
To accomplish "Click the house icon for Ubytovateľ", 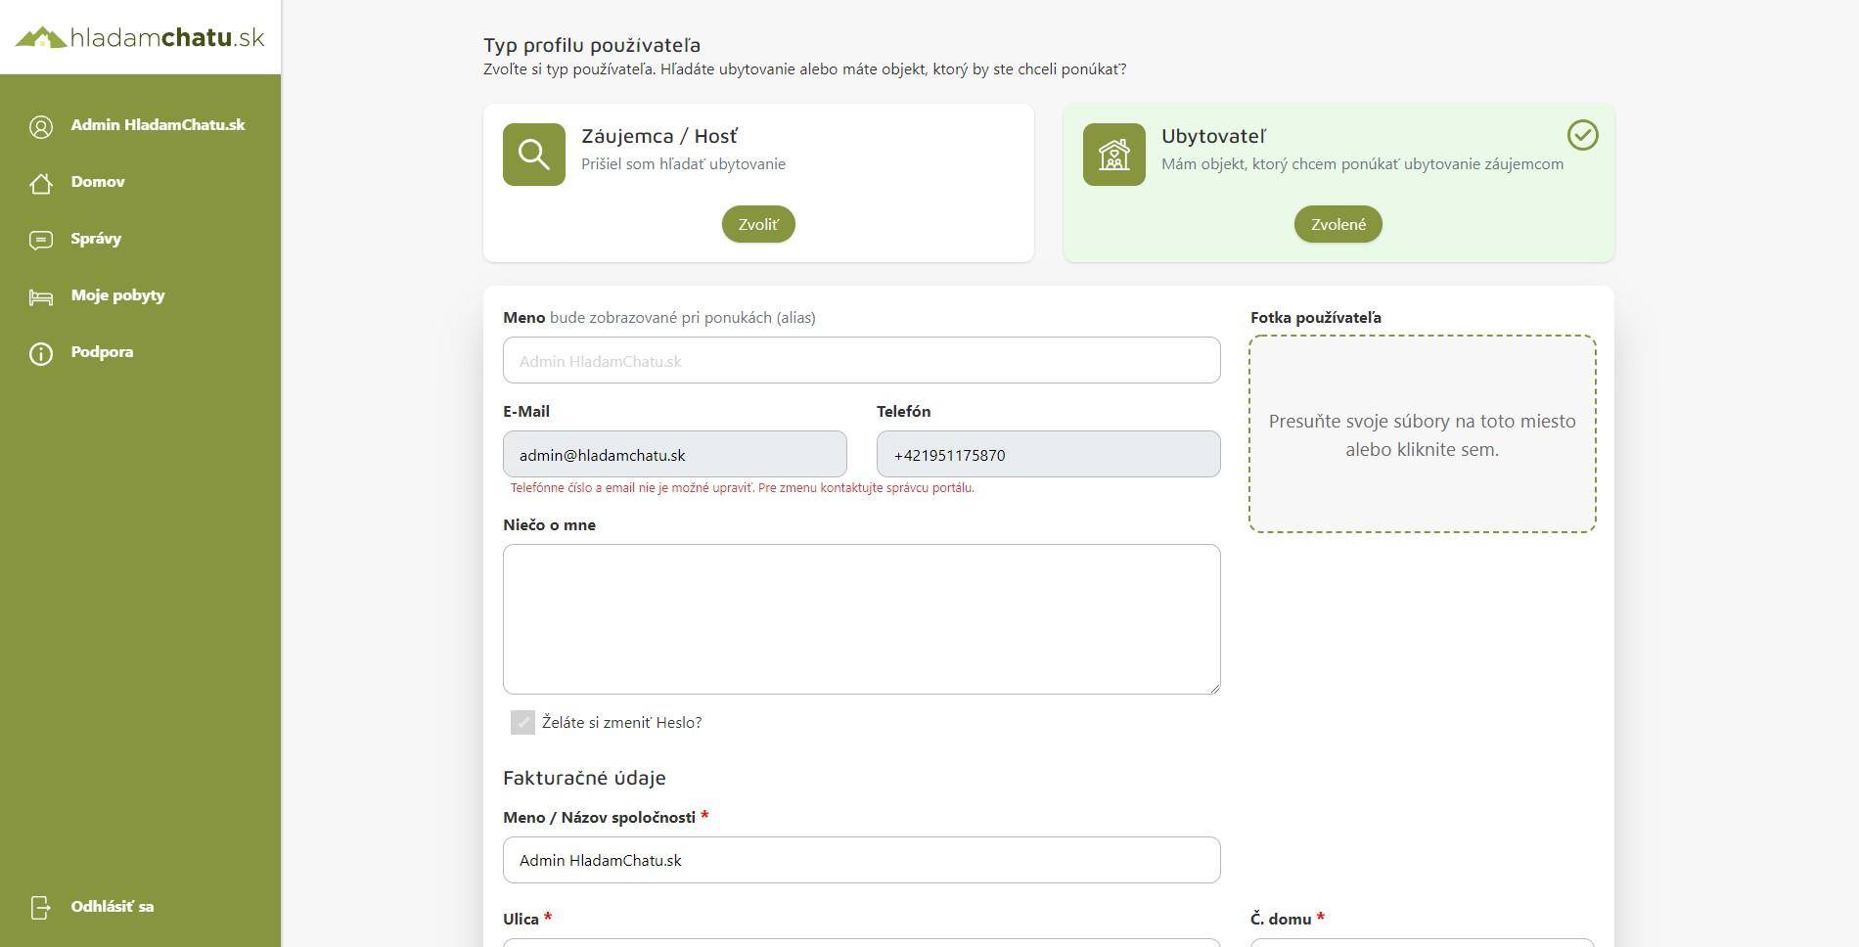I will 1114,155.
